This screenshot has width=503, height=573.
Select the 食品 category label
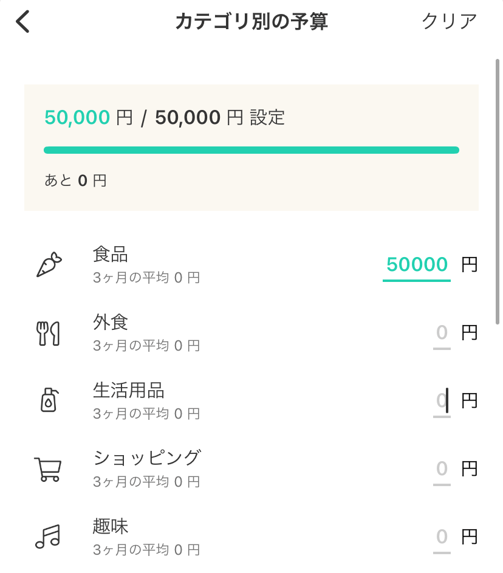[x=111, y=254]
